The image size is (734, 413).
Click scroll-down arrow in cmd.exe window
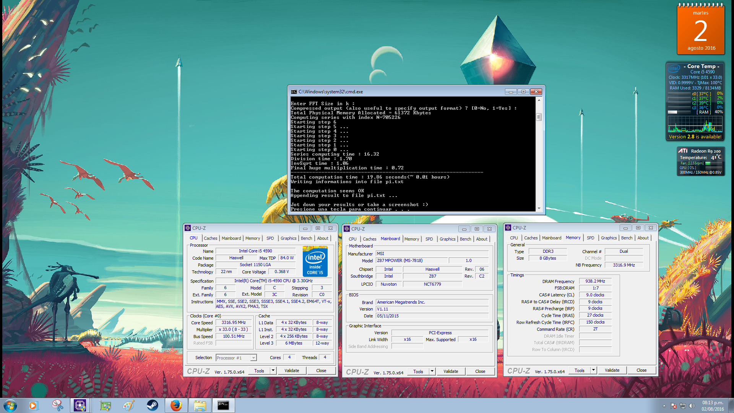point(539,208)
